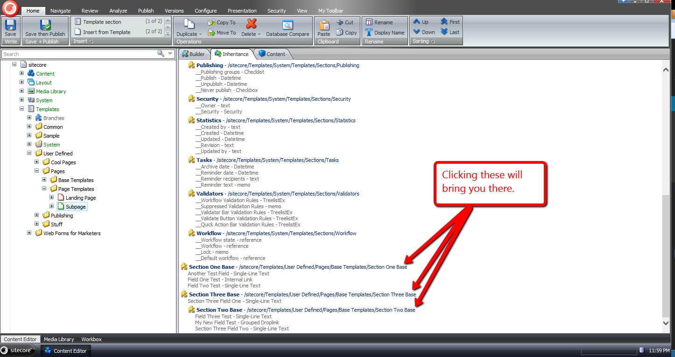
Task: Open the Presentation ribbon tab
Action: click(x=242, y=11)
